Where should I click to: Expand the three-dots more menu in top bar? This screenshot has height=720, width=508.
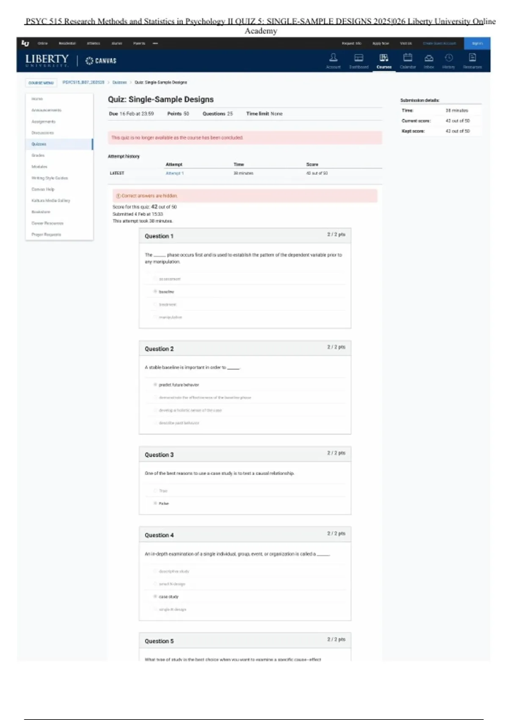coord(155,43)
